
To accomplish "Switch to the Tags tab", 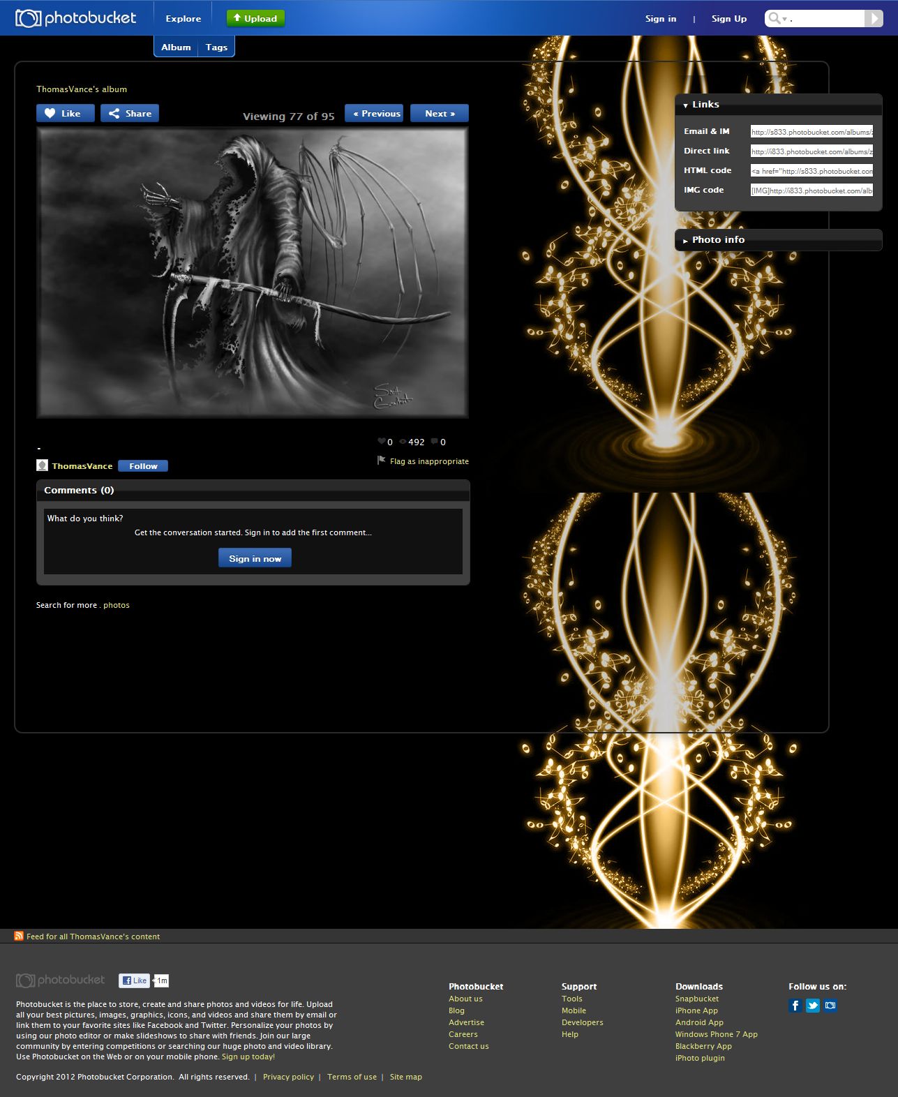I will pyautogui.click(x=216, y=47).
